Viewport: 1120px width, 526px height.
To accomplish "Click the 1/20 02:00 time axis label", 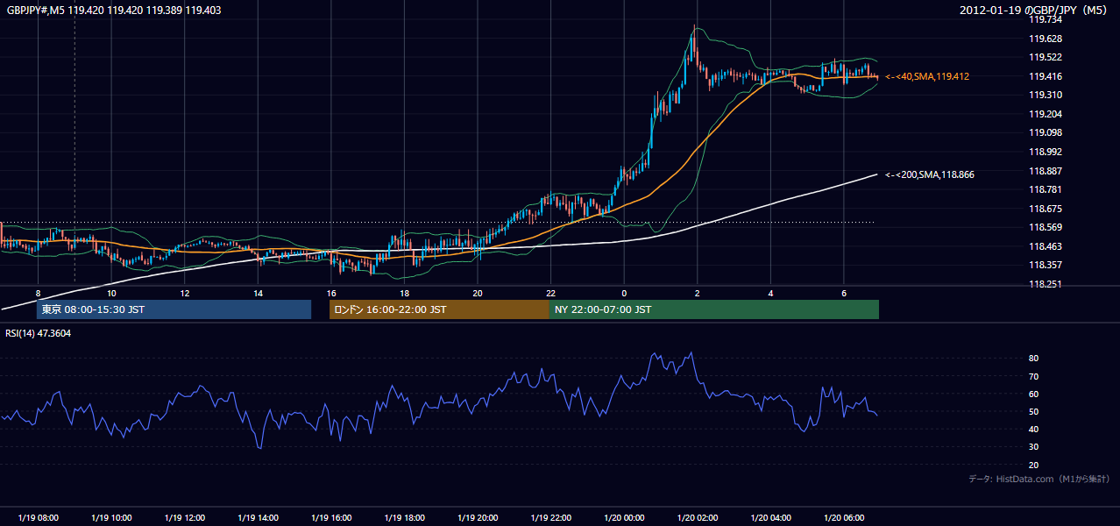I will pyautogui.click(x=697, y=518).
